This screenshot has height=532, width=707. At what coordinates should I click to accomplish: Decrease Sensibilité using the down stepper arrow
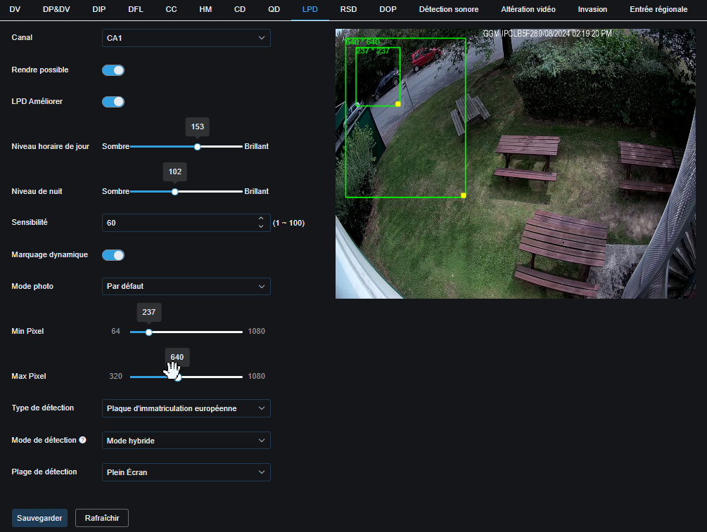(260, 226)
